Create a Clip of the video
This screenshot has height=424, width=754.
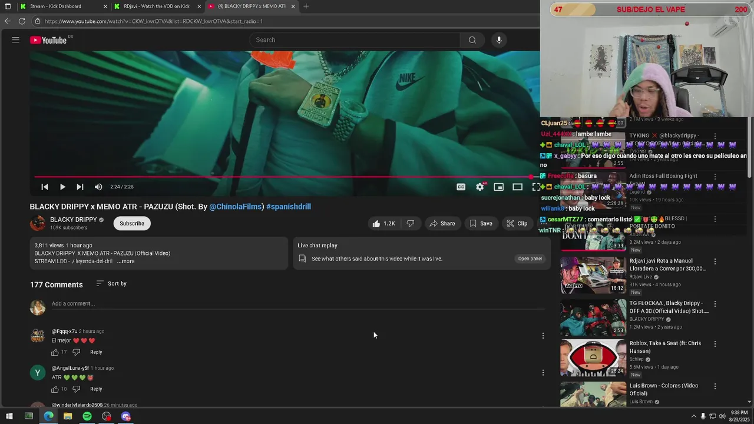point(517,223)
